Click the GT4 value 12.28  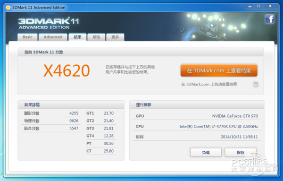(x=108, y=136)
